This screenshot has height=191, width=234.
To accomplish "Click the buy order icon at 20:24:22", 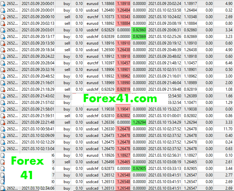I will click(x=3, y=56).
